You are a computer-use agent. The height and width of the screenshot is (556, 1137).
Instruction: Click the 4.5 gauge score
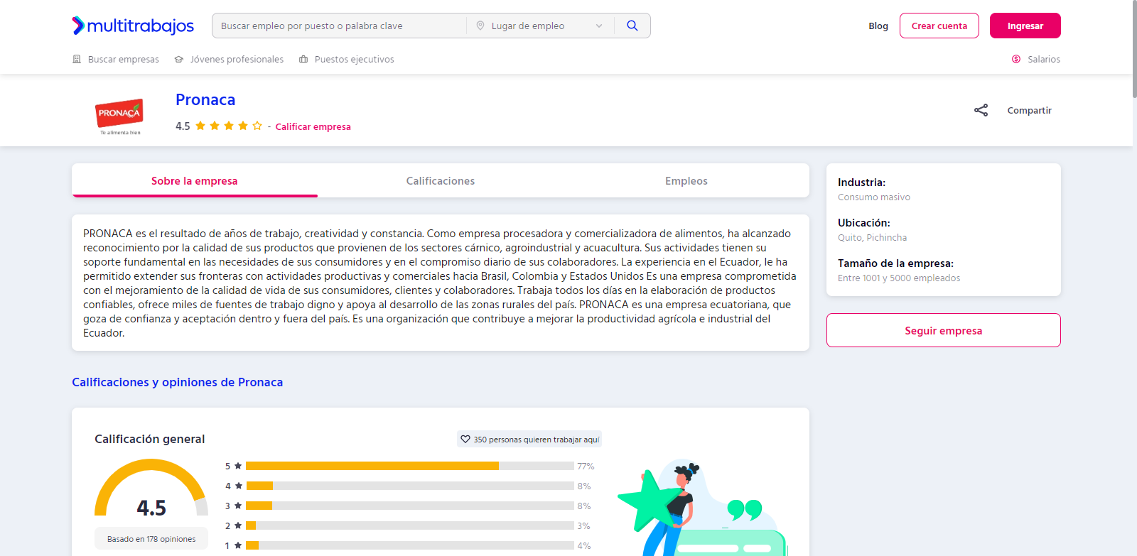pos(151,508)
